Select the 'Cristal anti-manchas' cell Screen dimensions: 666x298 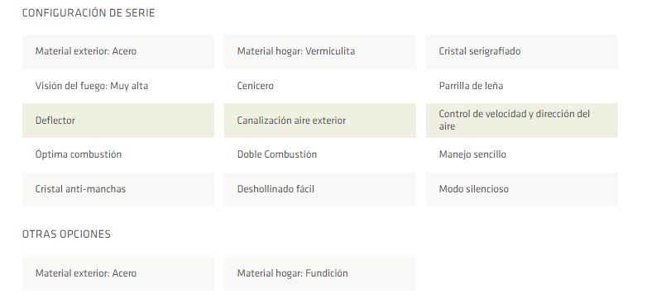118,189
